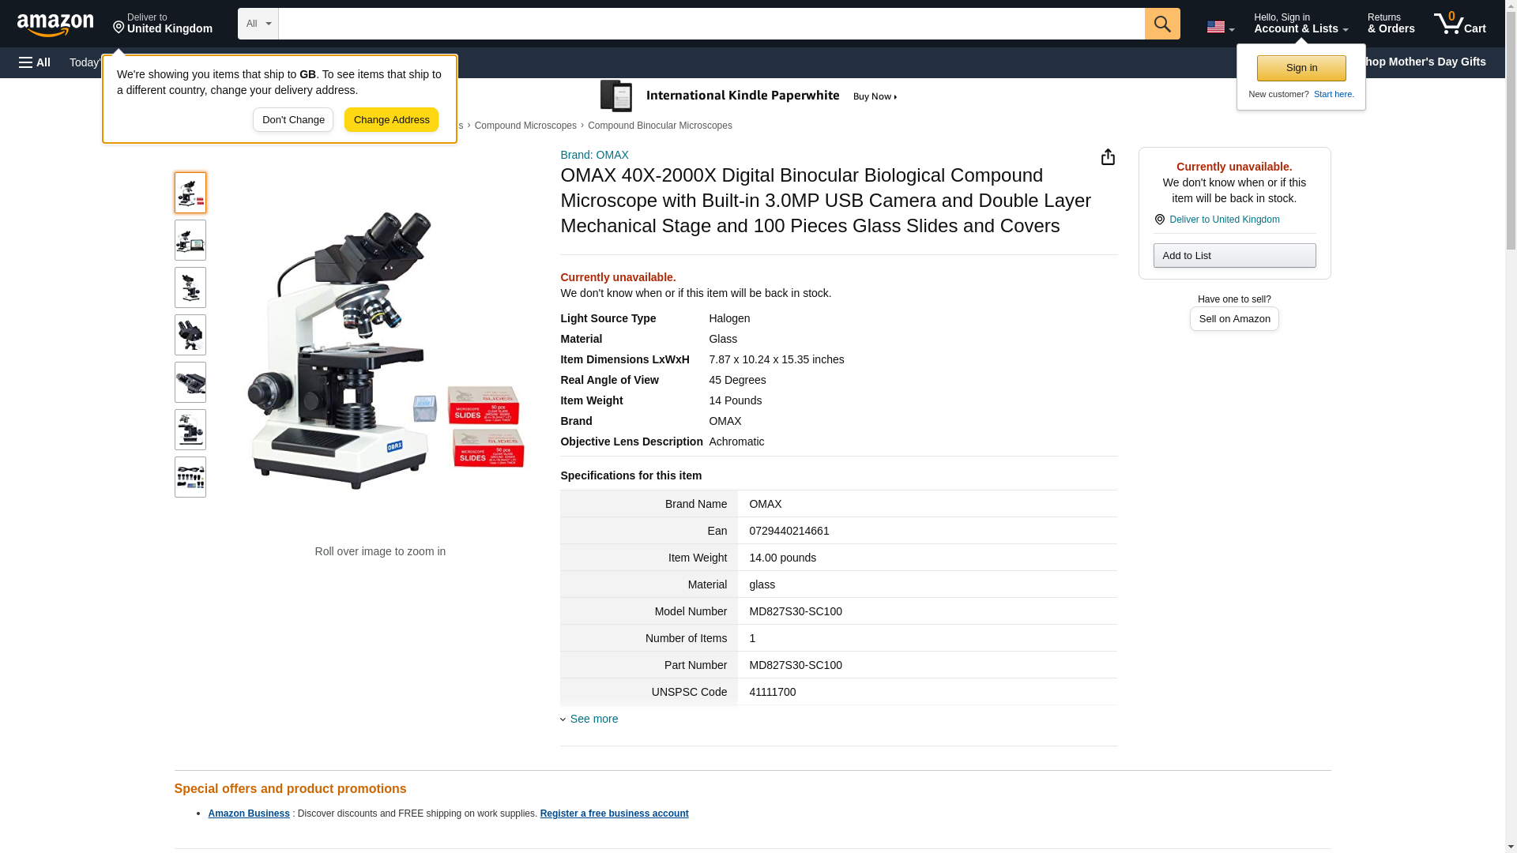The image size is (1517, 853).
Task: Click inside the Amazon search field
Action: pyautogui.click(x=711, y=24)
